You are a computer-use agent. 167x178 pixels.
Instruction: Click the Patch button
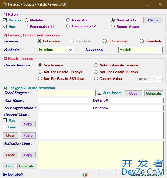click(x=153, y=20)
